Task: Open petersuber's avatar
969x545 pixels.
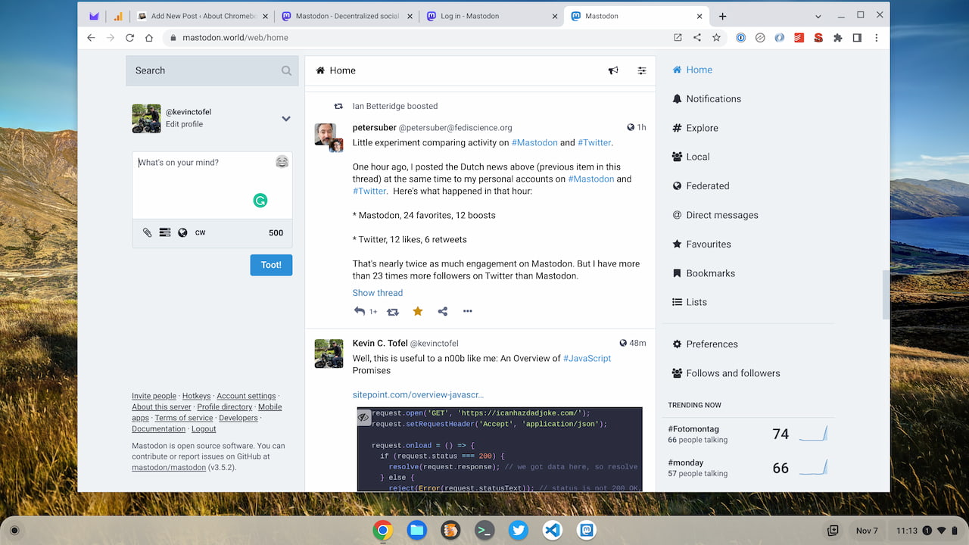Action: point(326,135)
